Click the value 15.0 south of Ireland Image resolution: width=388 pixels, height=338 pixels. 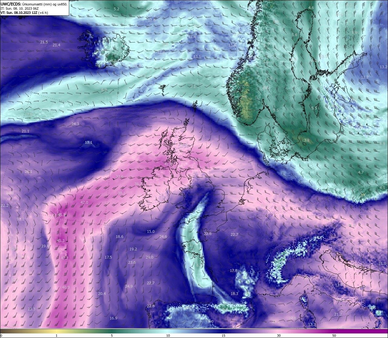pyautogui.click(x=151, y=231)
